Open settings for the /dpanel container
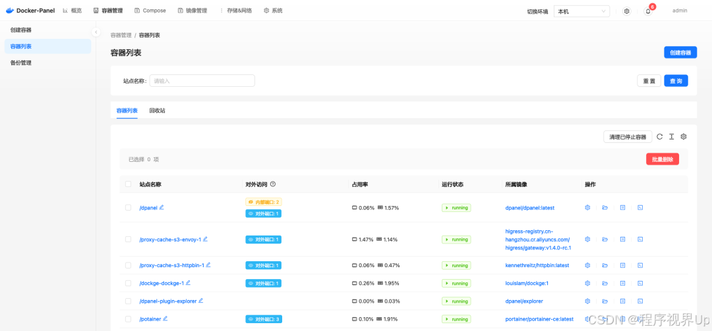This screenshot has height=331, width=712. point(587,208)
